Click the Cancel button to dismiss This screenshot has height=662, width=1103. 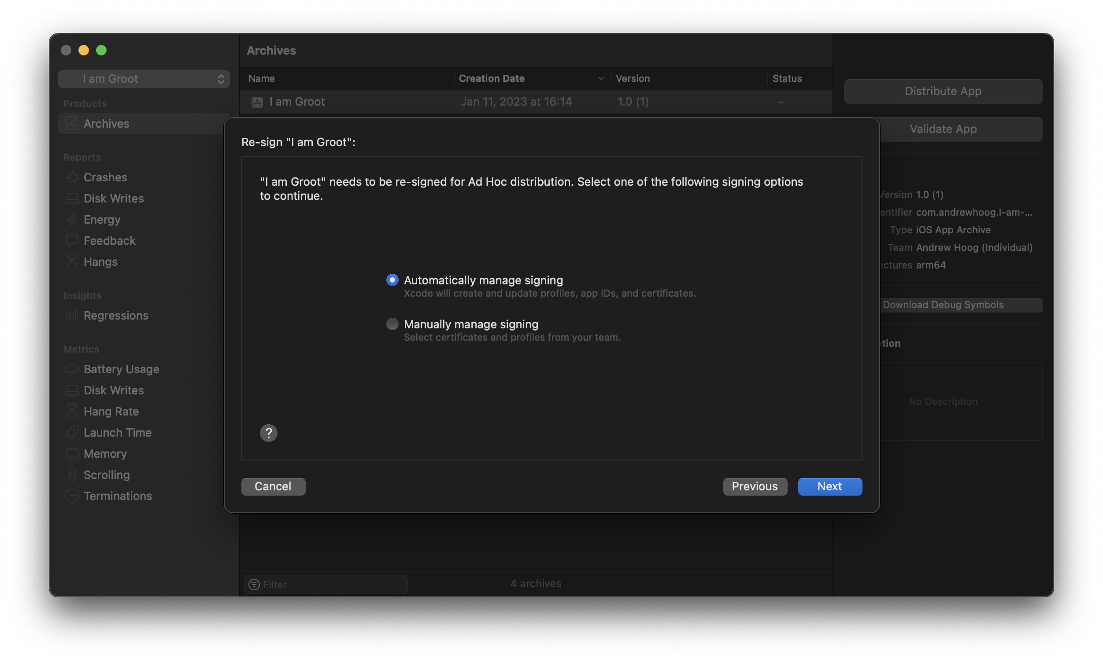tap(274, 486)
